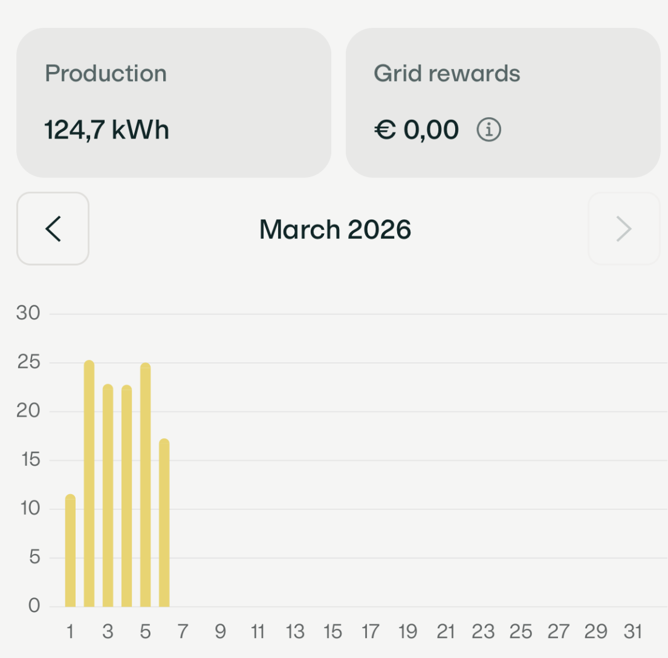The height and width of the screenshot is (658, 668).
Task: Select the day 1 production bar
Action: [x=70, y=550]
